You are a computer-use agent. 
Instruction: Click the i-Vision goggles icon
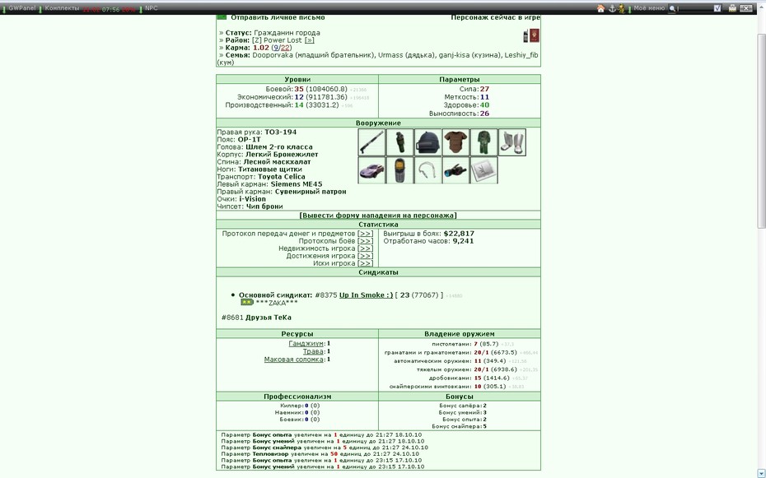click(x=455, y=170)
